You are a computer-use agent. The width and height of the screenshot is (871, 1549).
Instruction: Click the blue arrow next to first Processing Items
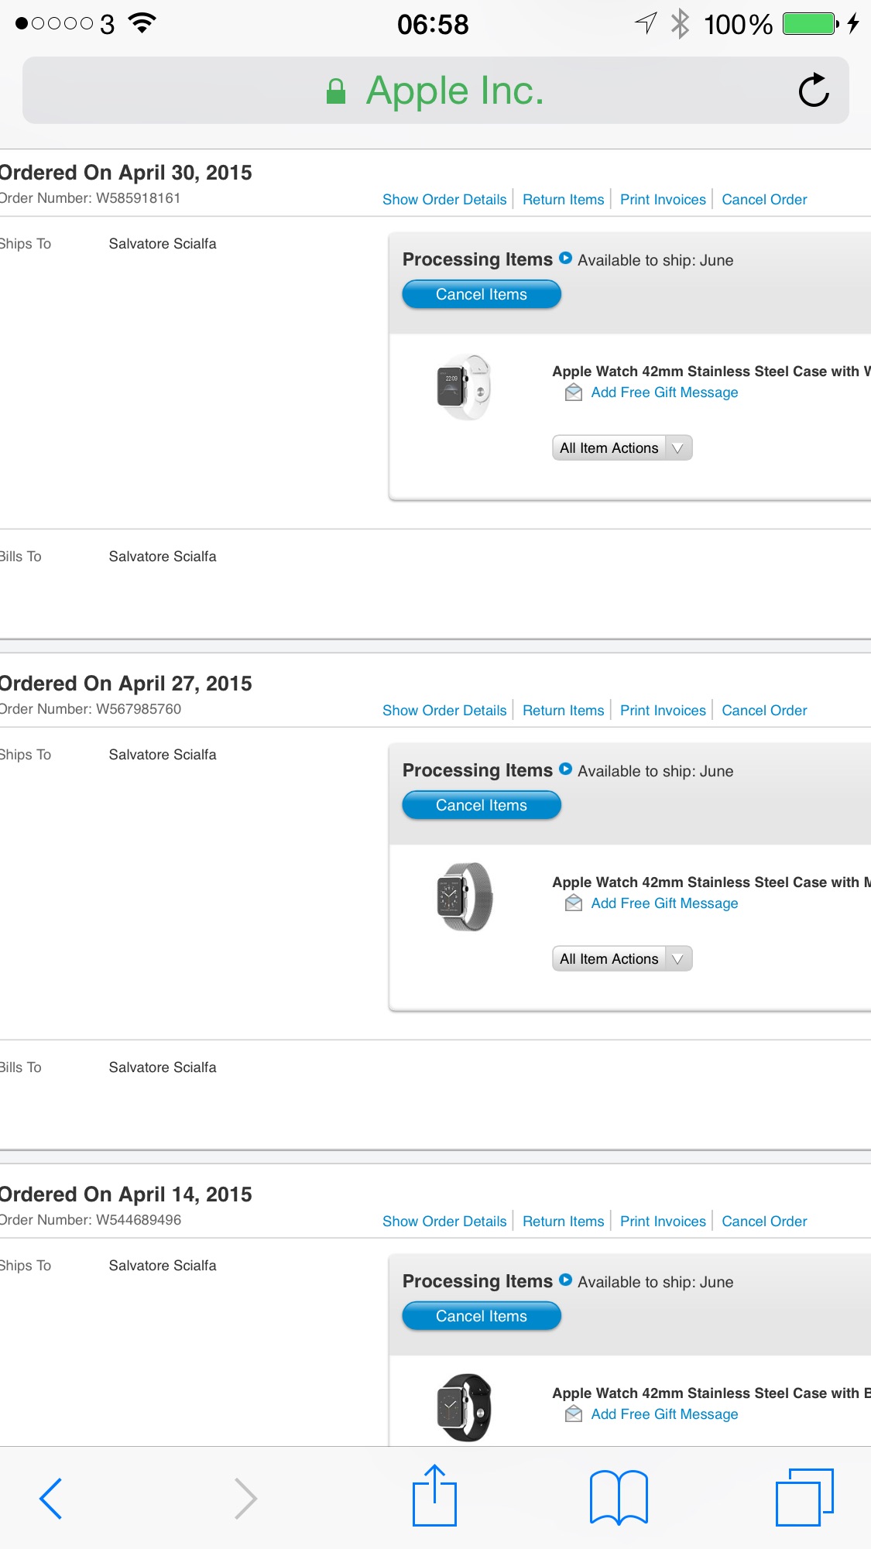point(566,259)
